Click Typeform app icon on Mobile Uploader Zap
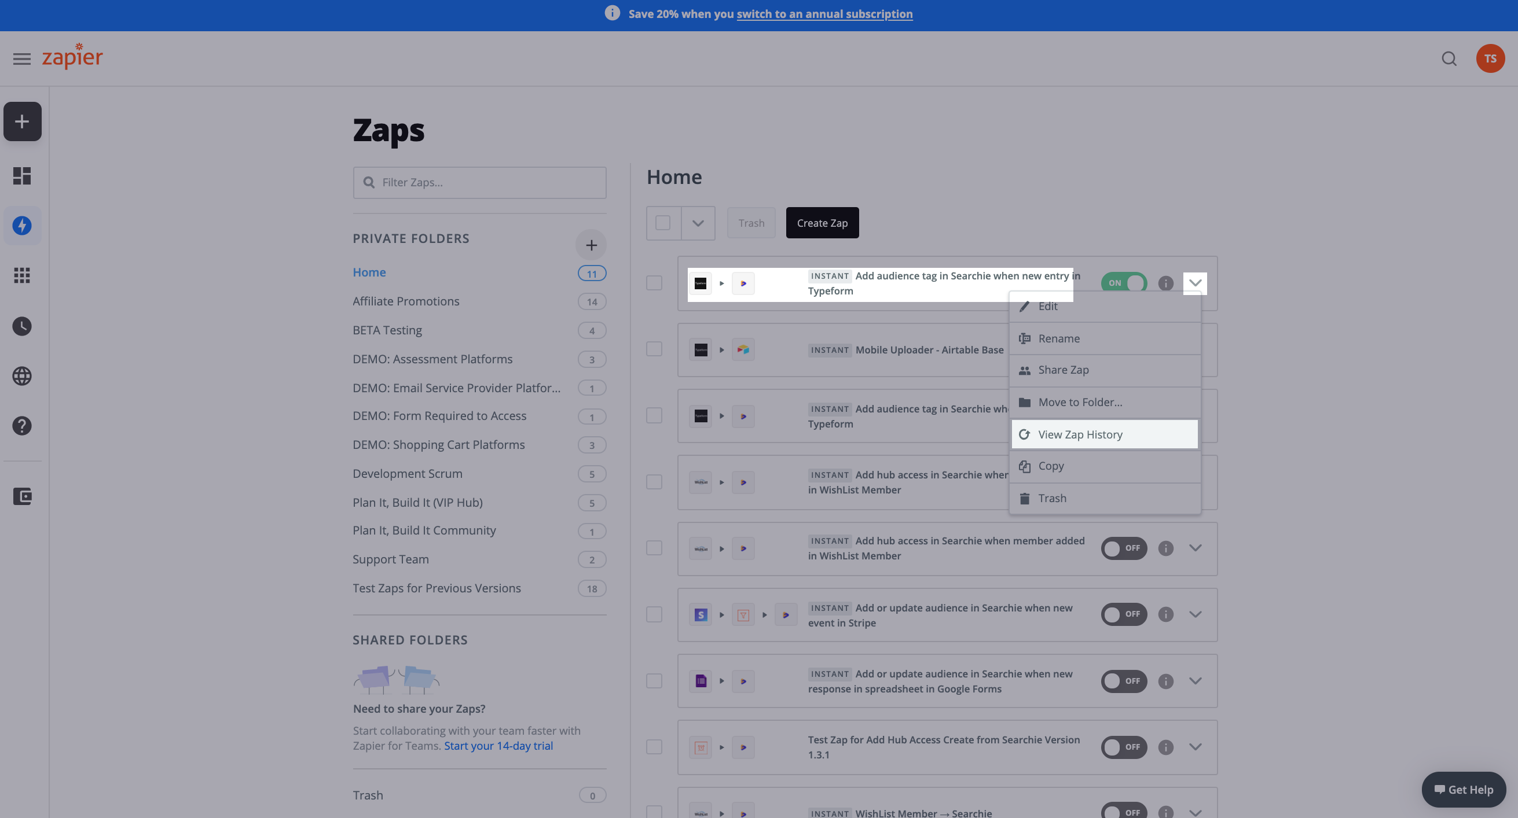The width and height of the screenshot is (1518, 818). [x=701, y=350]
